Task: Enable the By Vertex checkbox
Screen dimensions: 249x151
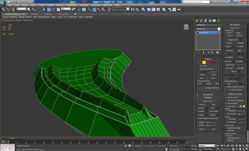Action: tap(198, 66)
